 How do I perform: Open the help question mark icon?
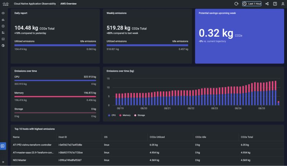point(275,4)
